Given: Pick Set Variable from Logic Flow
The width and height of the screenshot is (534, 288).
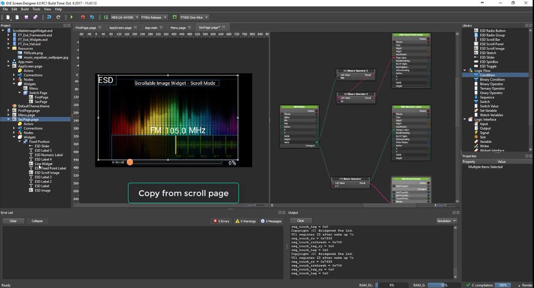Looking at the screenshot, I should [488, 110].
